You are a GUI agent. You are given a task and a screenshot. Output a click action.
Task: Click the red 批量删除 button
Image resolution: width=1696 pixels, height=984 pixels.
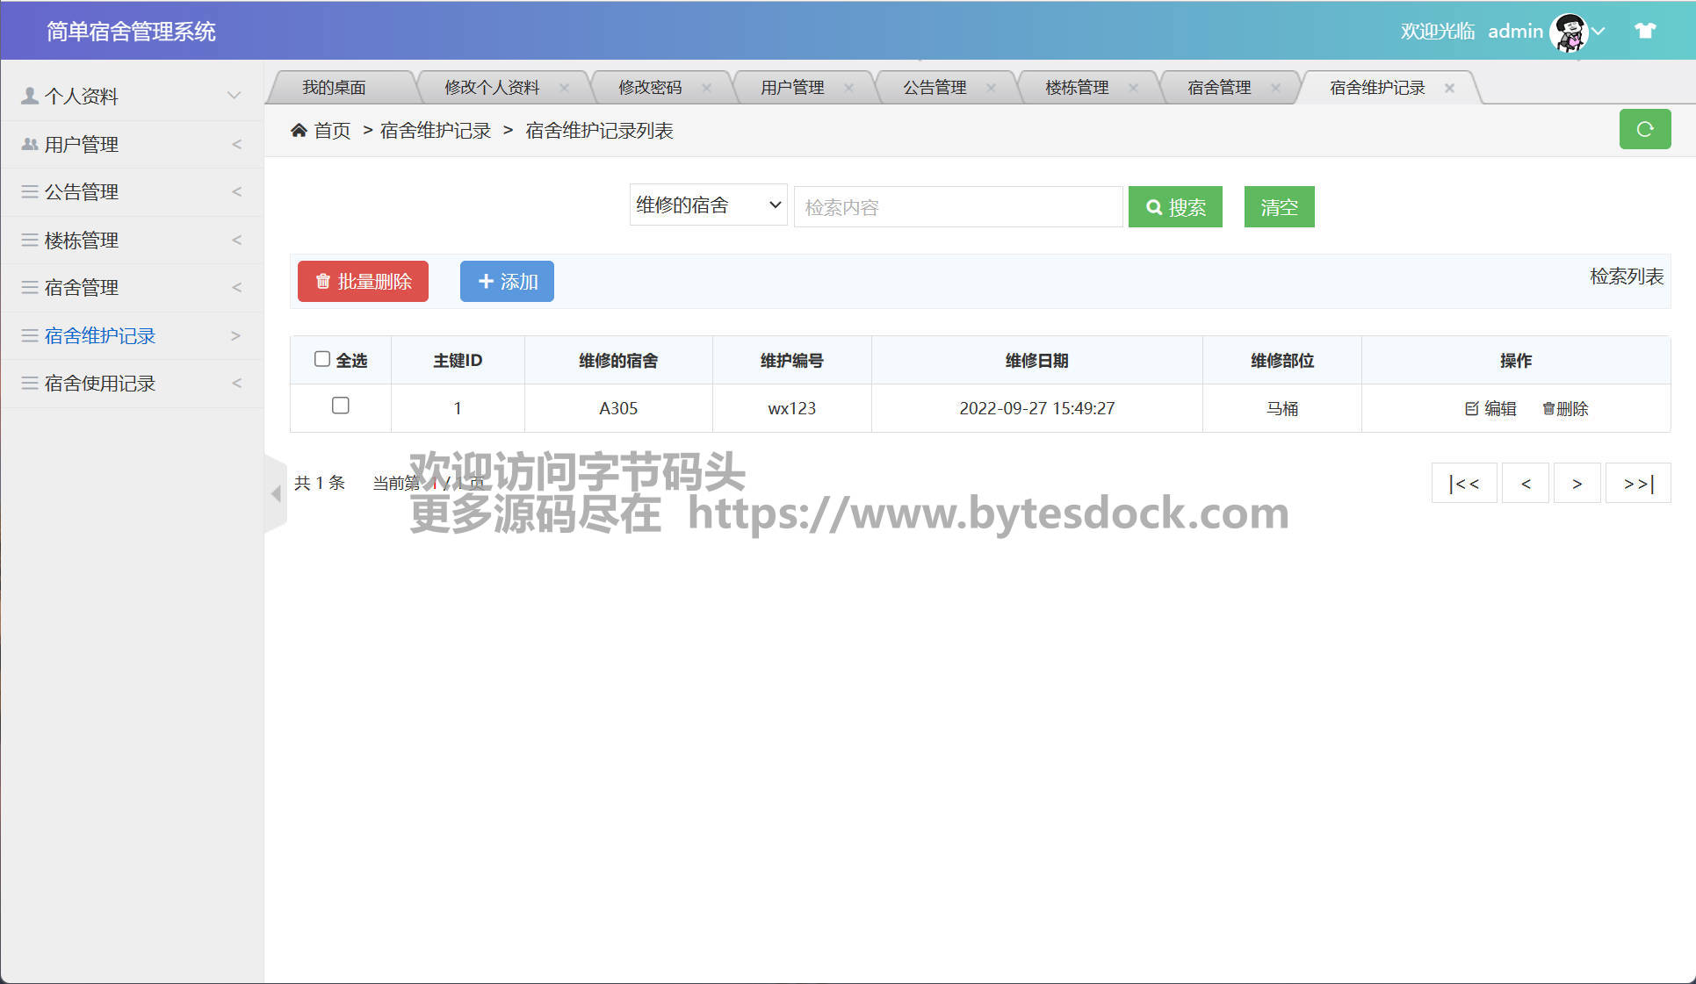point(363,282)
